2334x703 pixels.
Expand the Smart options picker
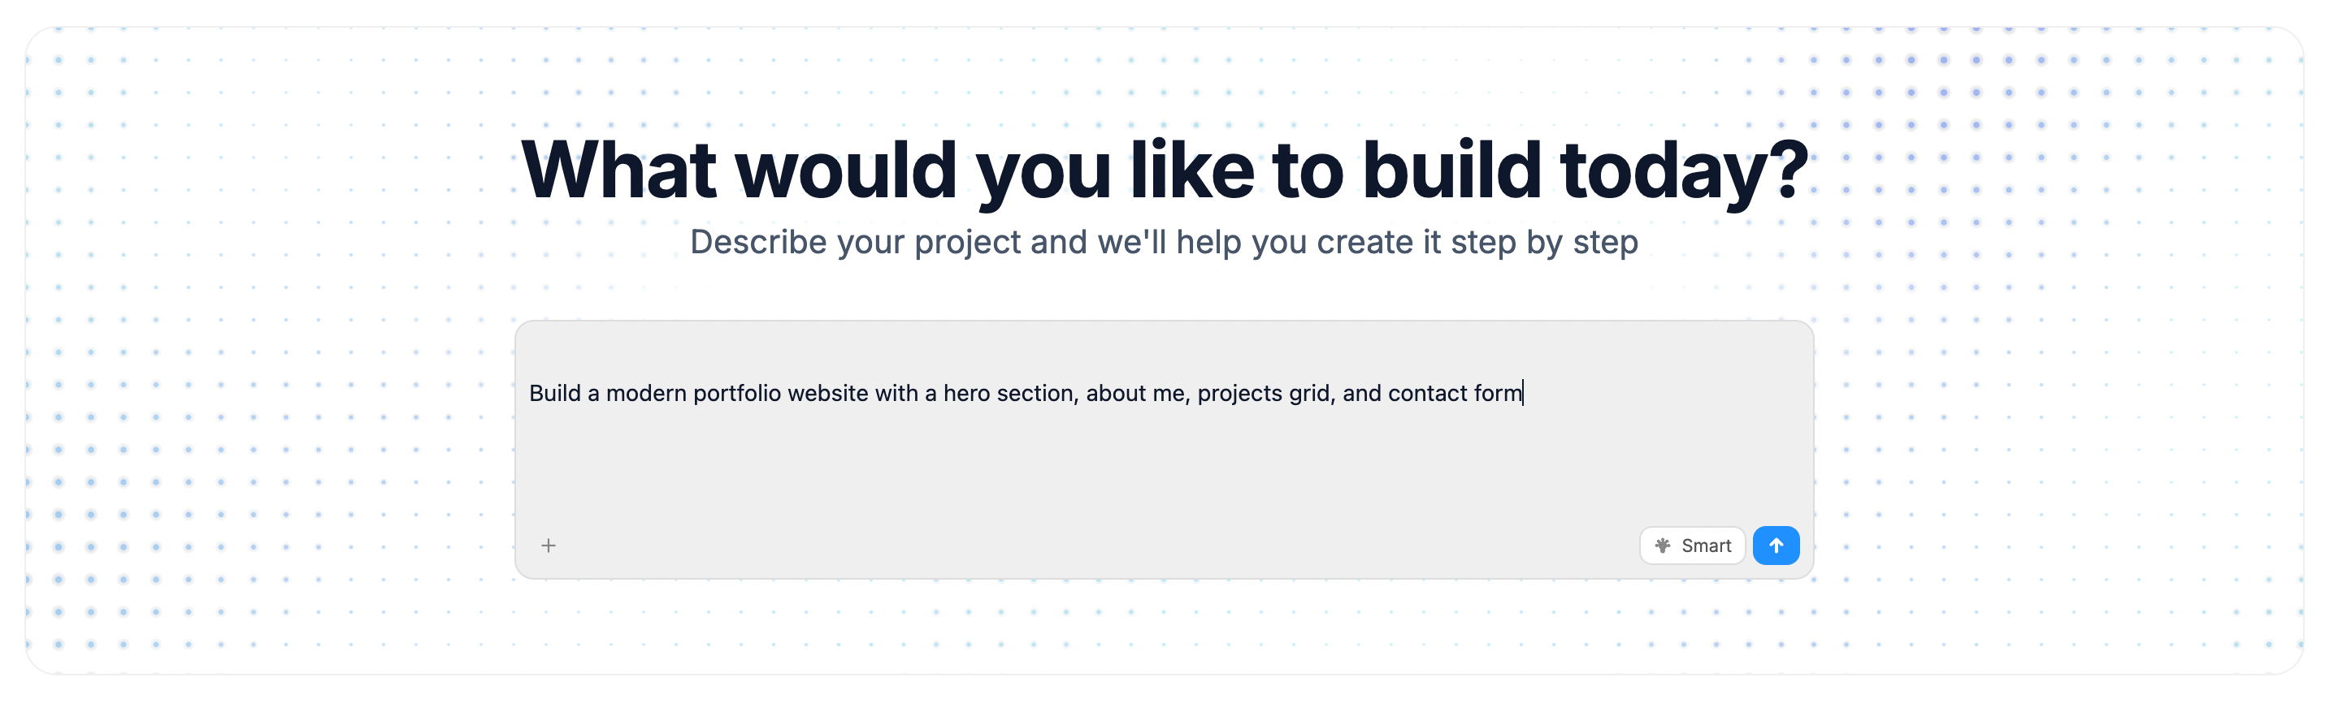(1693, 545)
